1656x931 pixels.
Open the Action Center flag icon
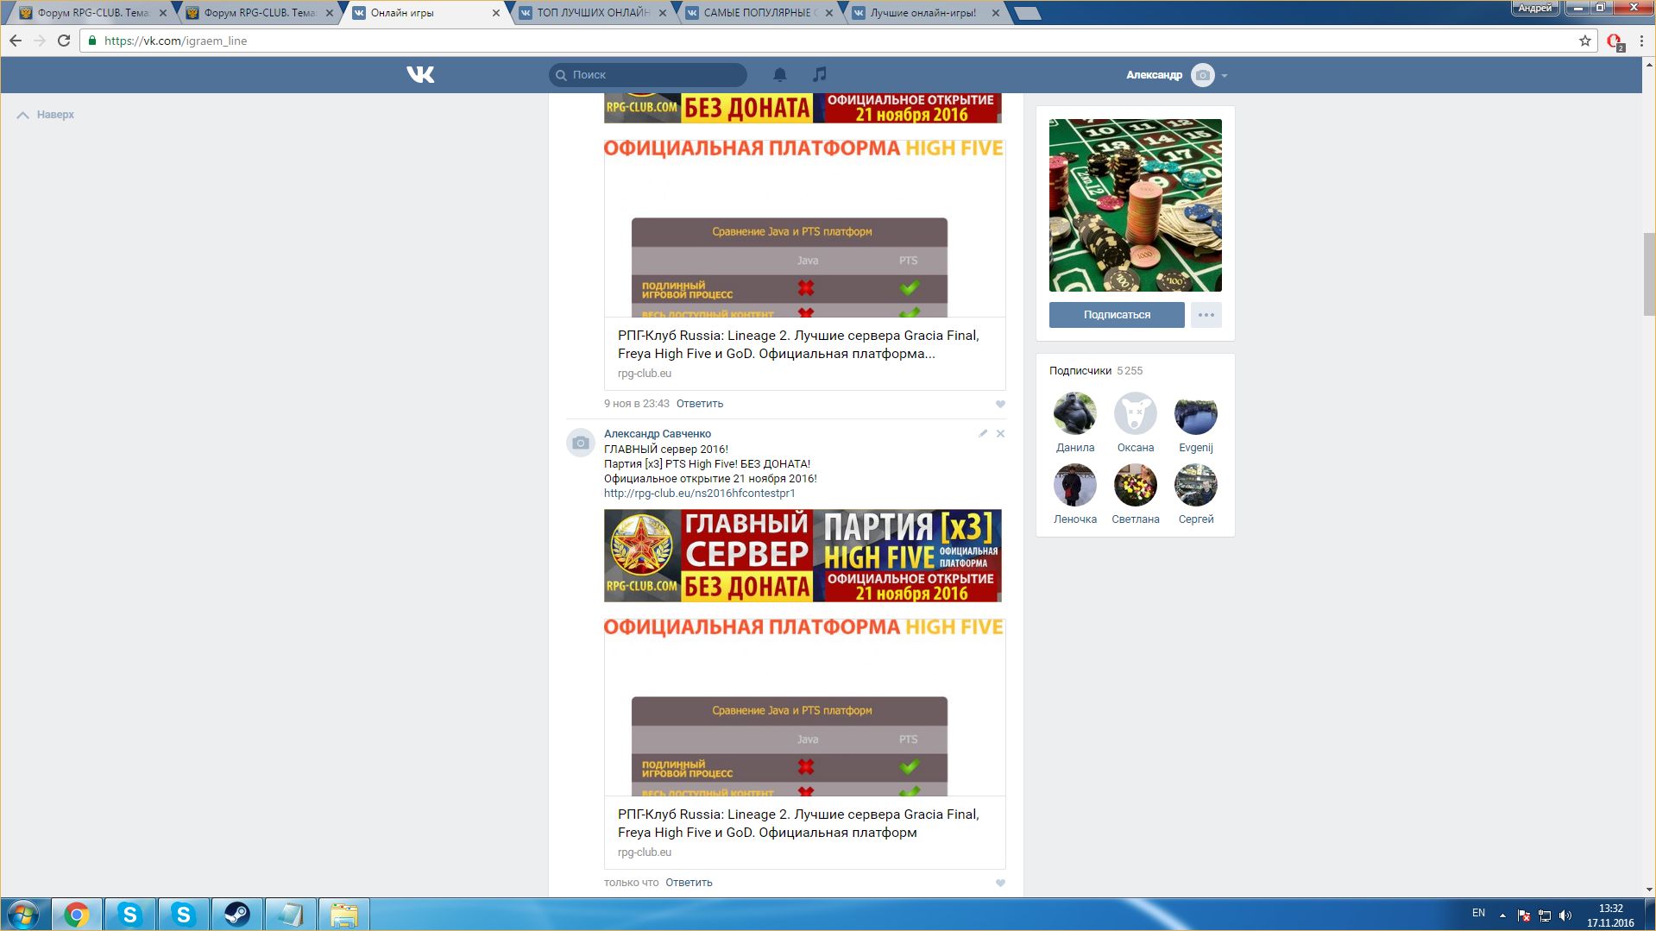pyautogui.click(x=1524, y=915)
